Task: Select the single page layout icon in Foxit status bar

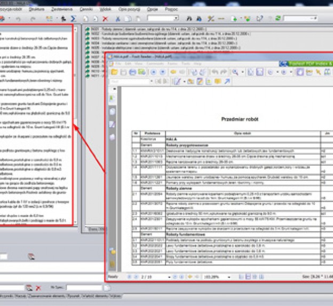Action: coord(241,277)
